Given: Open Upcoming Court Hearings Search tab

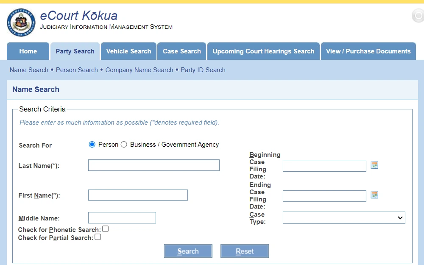Looking at the screenshot, I should pyautogui.click(x=263, y=51).
